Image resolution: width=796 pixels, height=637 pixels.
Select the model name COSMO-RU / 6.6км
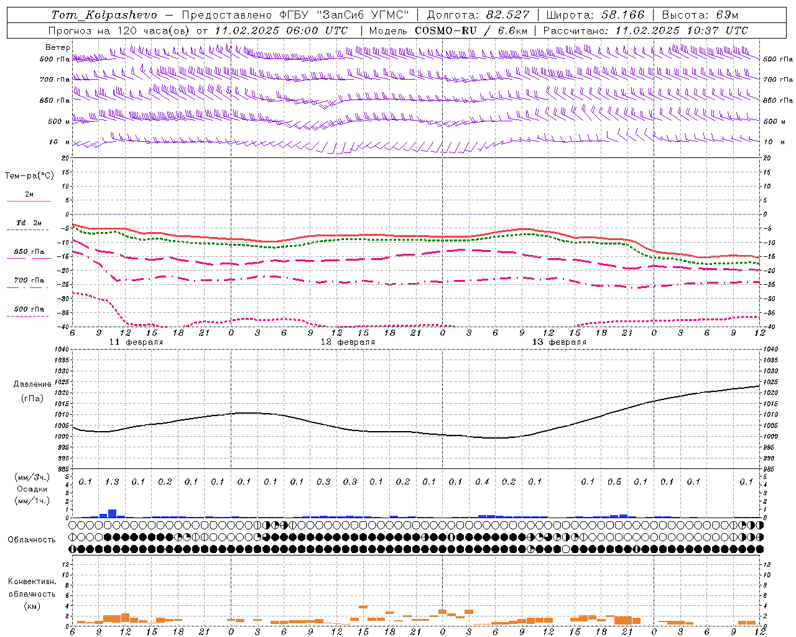pos(471,30)
